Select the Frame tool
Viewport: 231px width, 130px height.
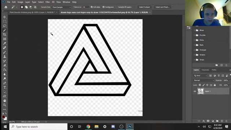5,39
